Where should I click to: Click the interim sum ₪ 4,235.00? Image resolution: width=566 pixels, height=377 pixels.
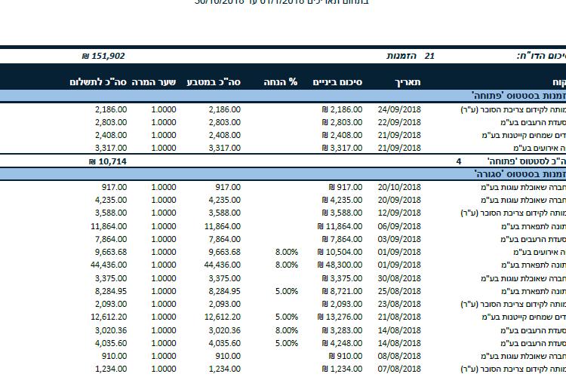pyautogui.click(x=342, y=201)
